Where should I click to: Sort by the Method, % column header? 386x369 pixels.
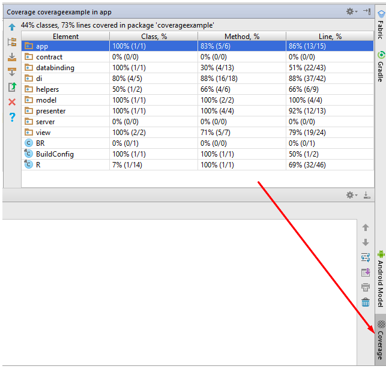(242, 37)
